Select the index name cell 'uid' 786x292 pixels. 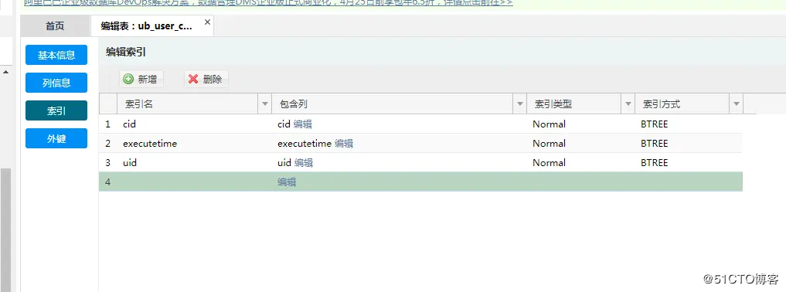pos(195,163)
